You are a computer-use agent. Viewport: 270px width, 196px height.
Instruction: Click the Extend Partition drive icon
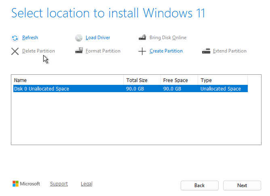click(206, 51)
